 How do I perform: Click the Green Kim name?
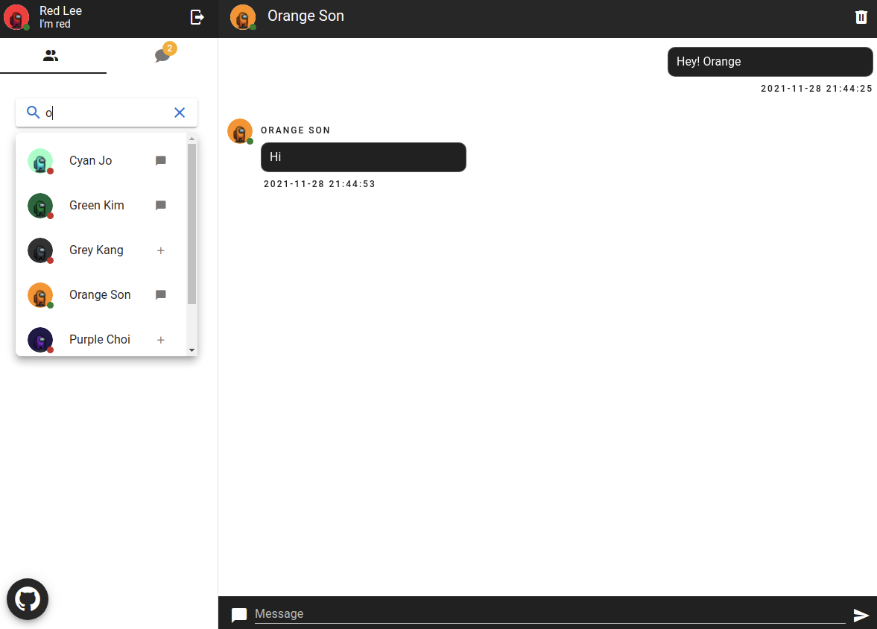97,206
